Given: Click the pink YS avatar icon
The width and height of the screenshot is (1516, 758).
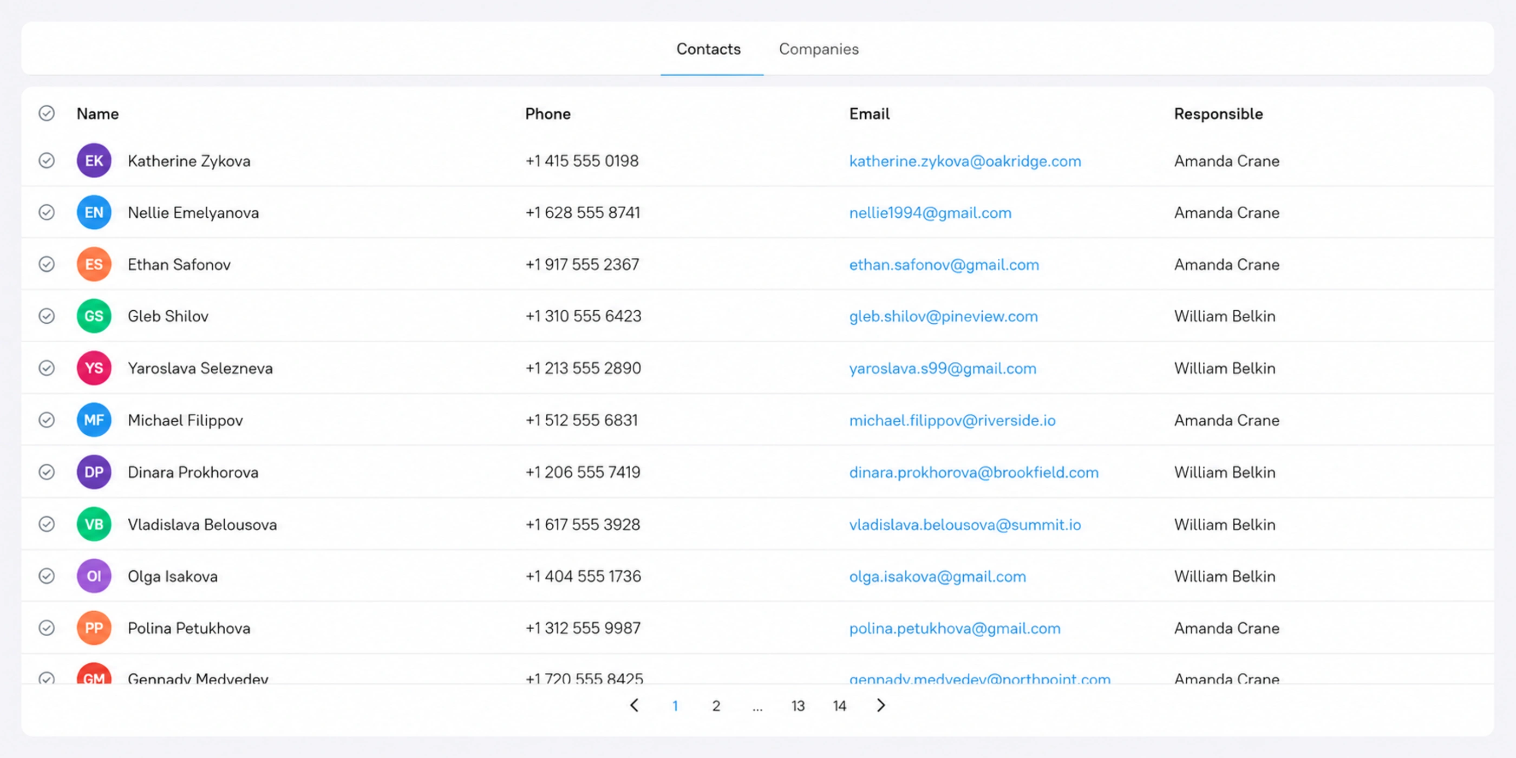Looking at the screenshot, I should pos(94,368).
